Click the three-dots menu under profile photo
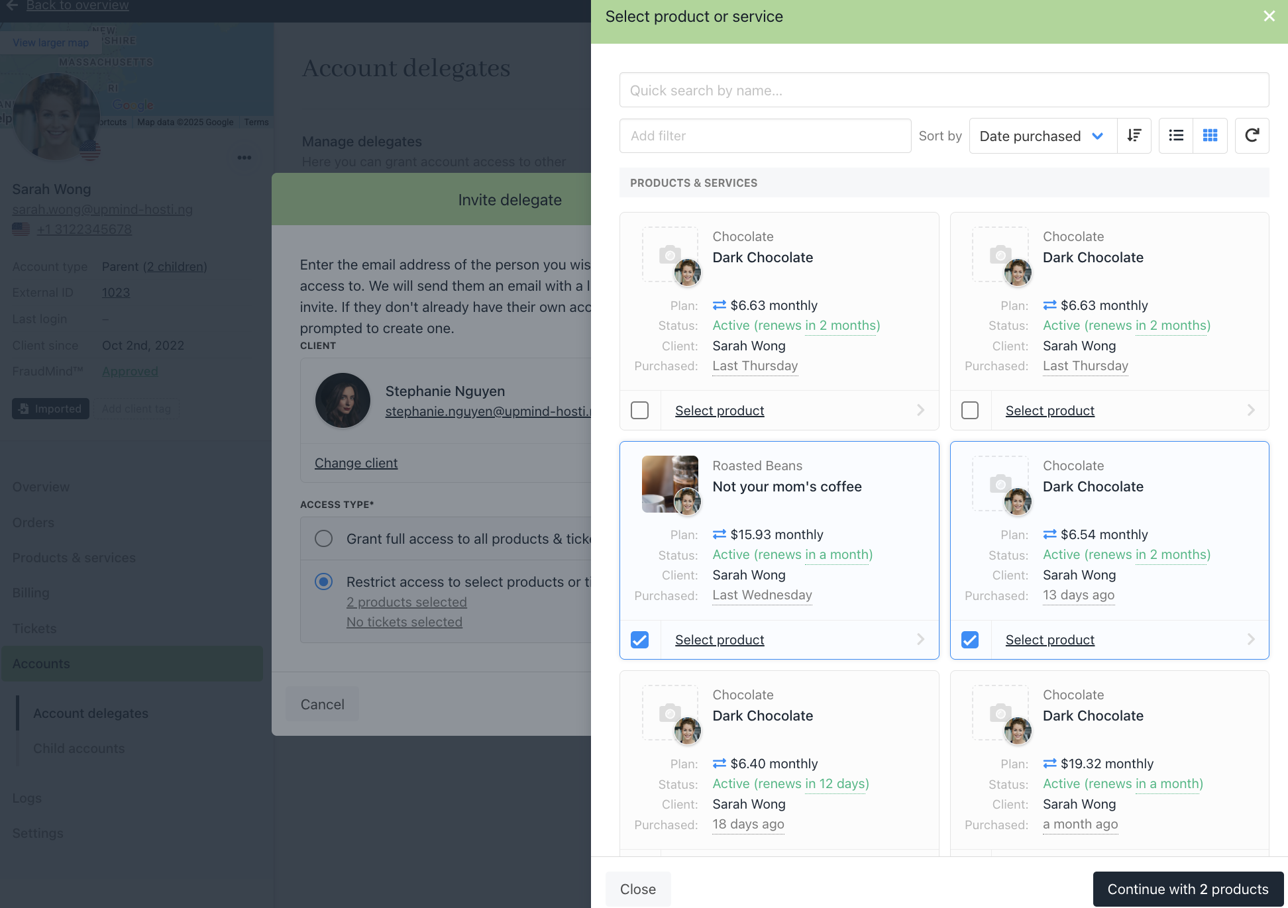1288x908 pixels. tap(244, 158)
